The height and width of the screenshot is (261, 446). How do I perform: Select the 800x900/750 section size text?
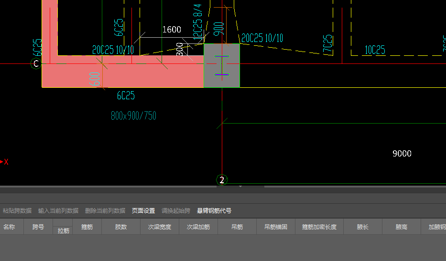133,115
